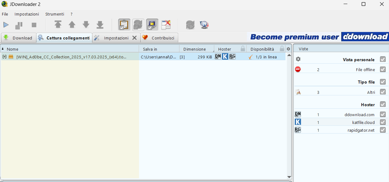Click the move-to-bottom arrow icon

100,25
